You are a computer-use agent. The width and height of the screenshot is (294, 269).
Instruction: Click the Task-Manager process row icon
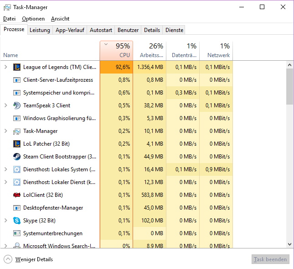point(17,131)
